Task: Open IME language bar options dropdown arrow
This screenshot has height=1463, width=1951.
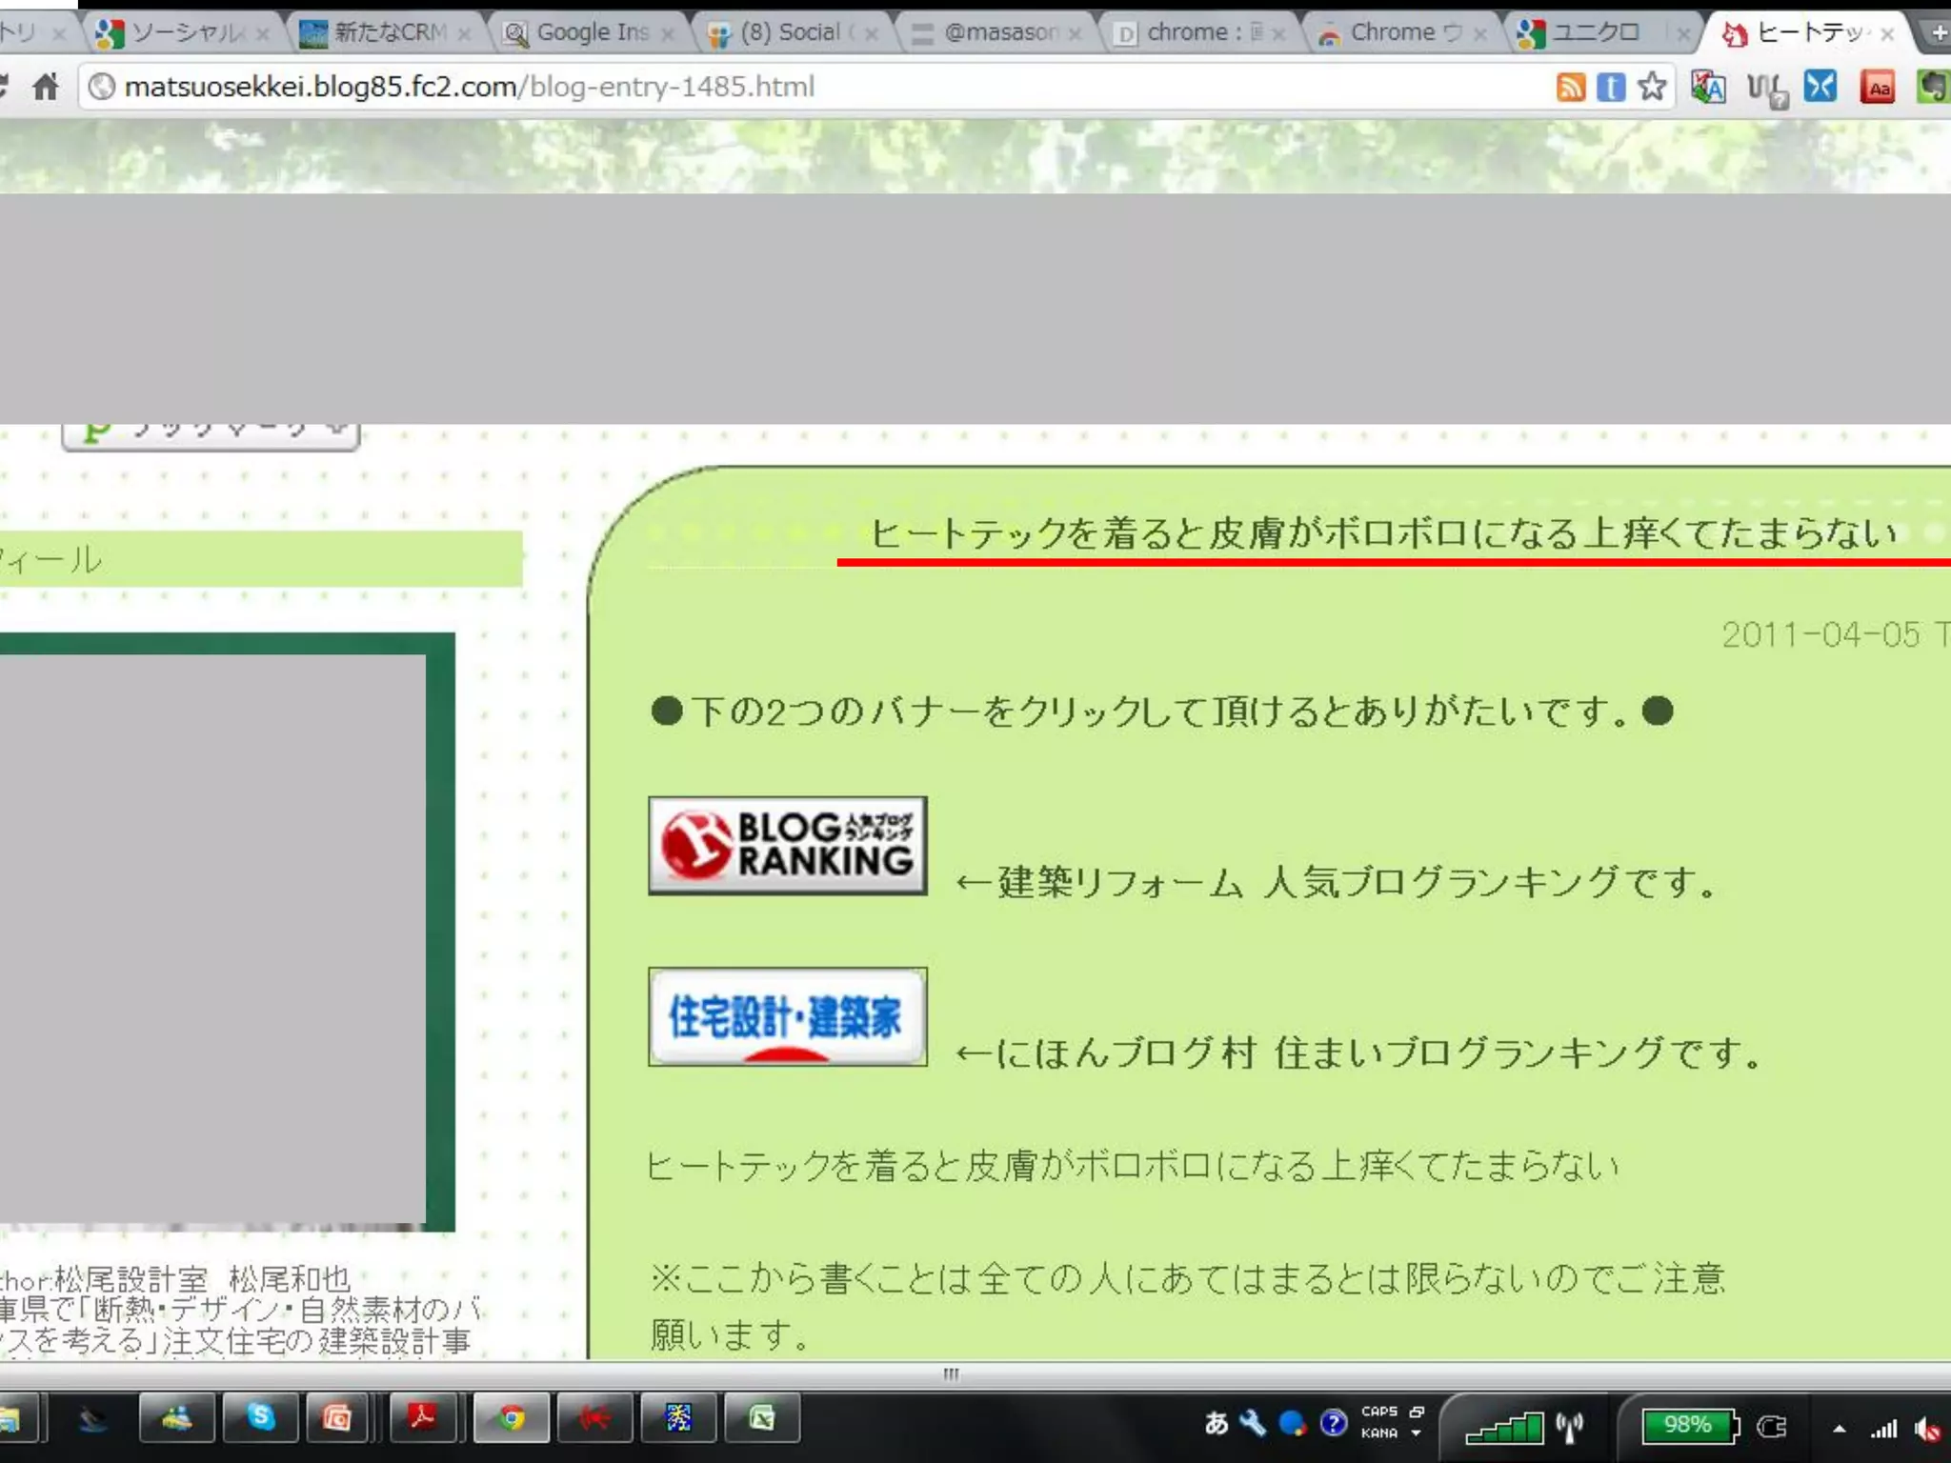Action: (x=1417, y=1433)
